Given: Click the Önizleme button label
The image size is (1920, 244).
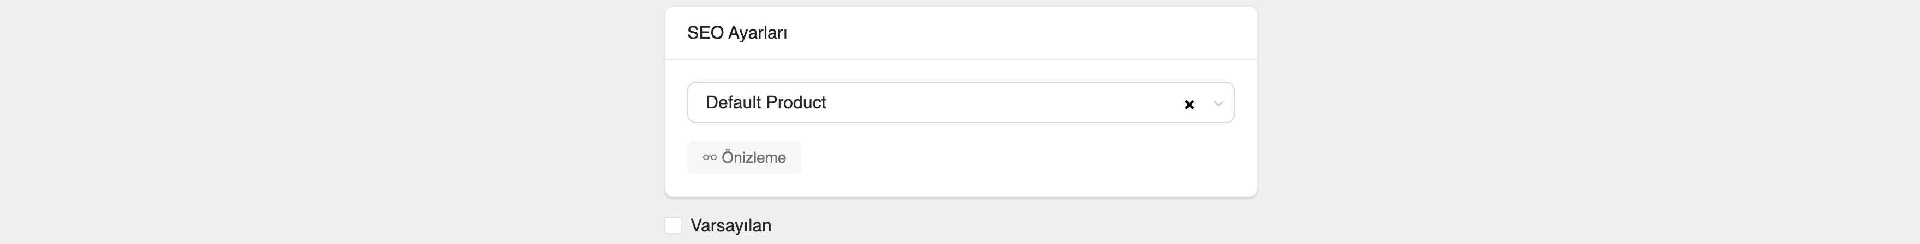Looking at the screenshot, I should pos(753,158).
